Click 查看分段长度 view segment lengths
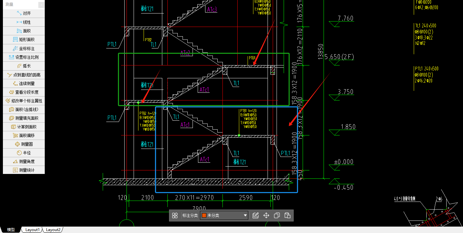The height and width of the screenshot is (233, 463). point(24,92)
